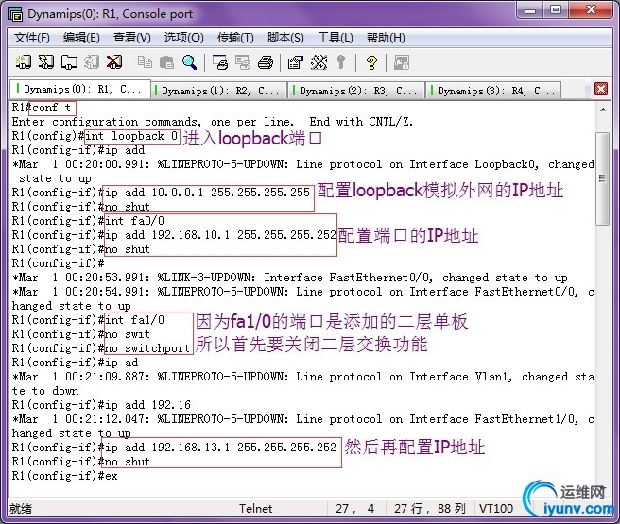Screen dimensions: 620x524
Task: Click the Connect in Tab icon
Action: coord(69,62)
